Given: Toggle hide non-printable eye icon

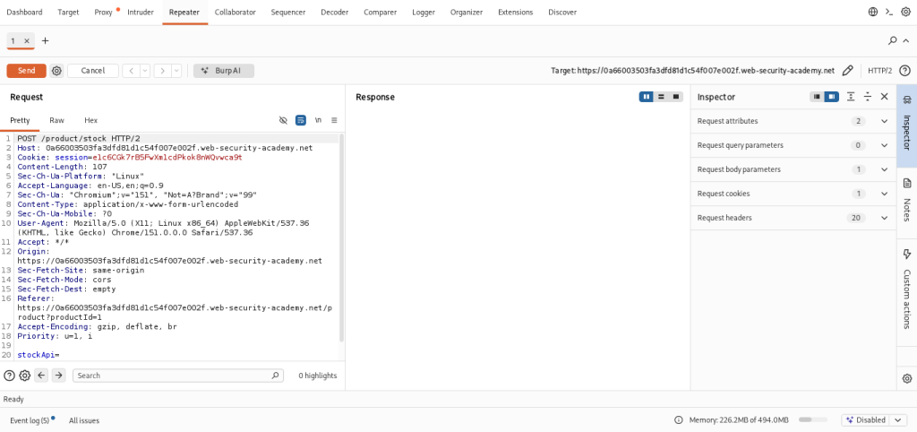Looking at the screenshot, I should (283, 120).
